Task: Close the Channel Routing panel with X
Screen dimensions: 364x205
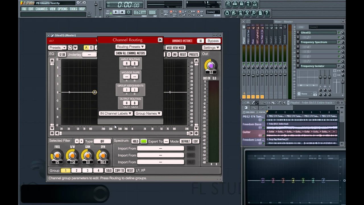Action: pos(160,40)
